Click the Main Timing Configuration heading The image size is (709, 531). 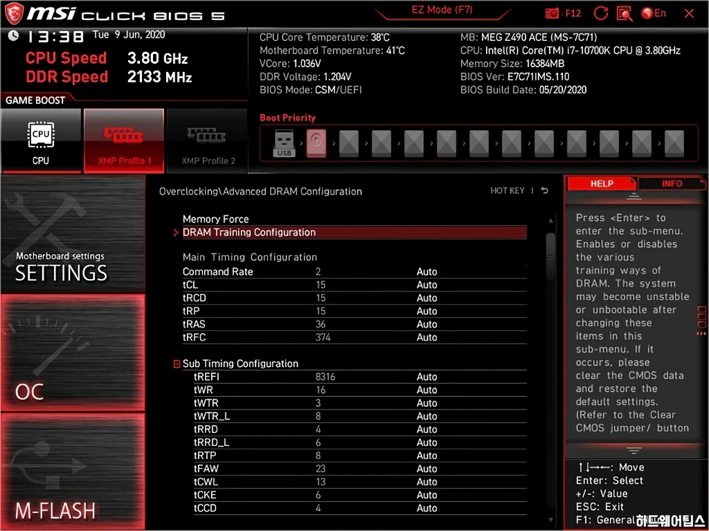tap(249, 258)
